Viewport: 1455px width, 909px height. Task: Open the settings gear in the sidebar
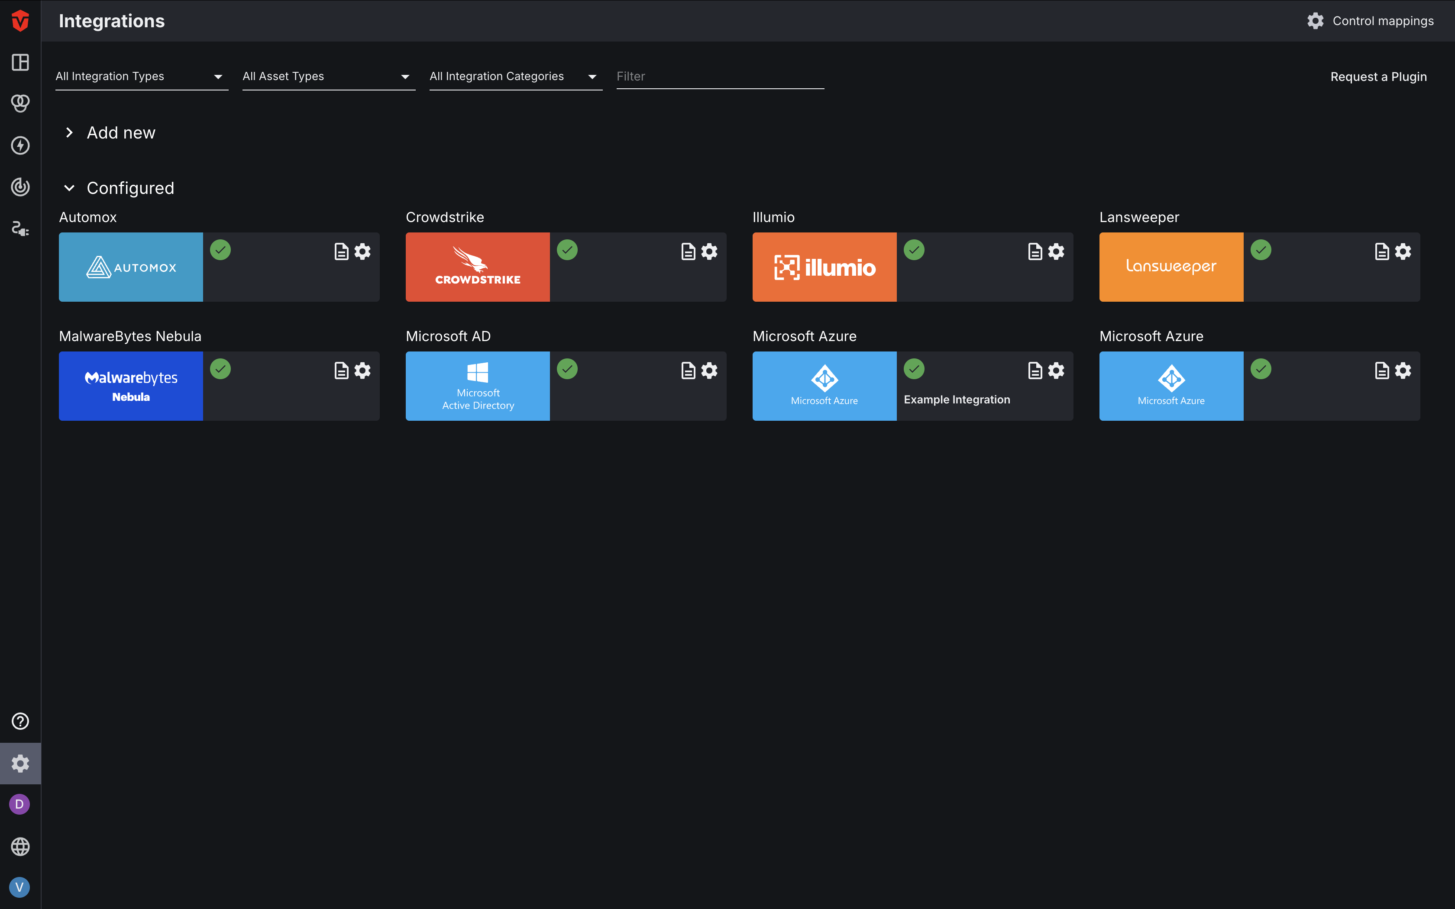click(x=20, y=764)
